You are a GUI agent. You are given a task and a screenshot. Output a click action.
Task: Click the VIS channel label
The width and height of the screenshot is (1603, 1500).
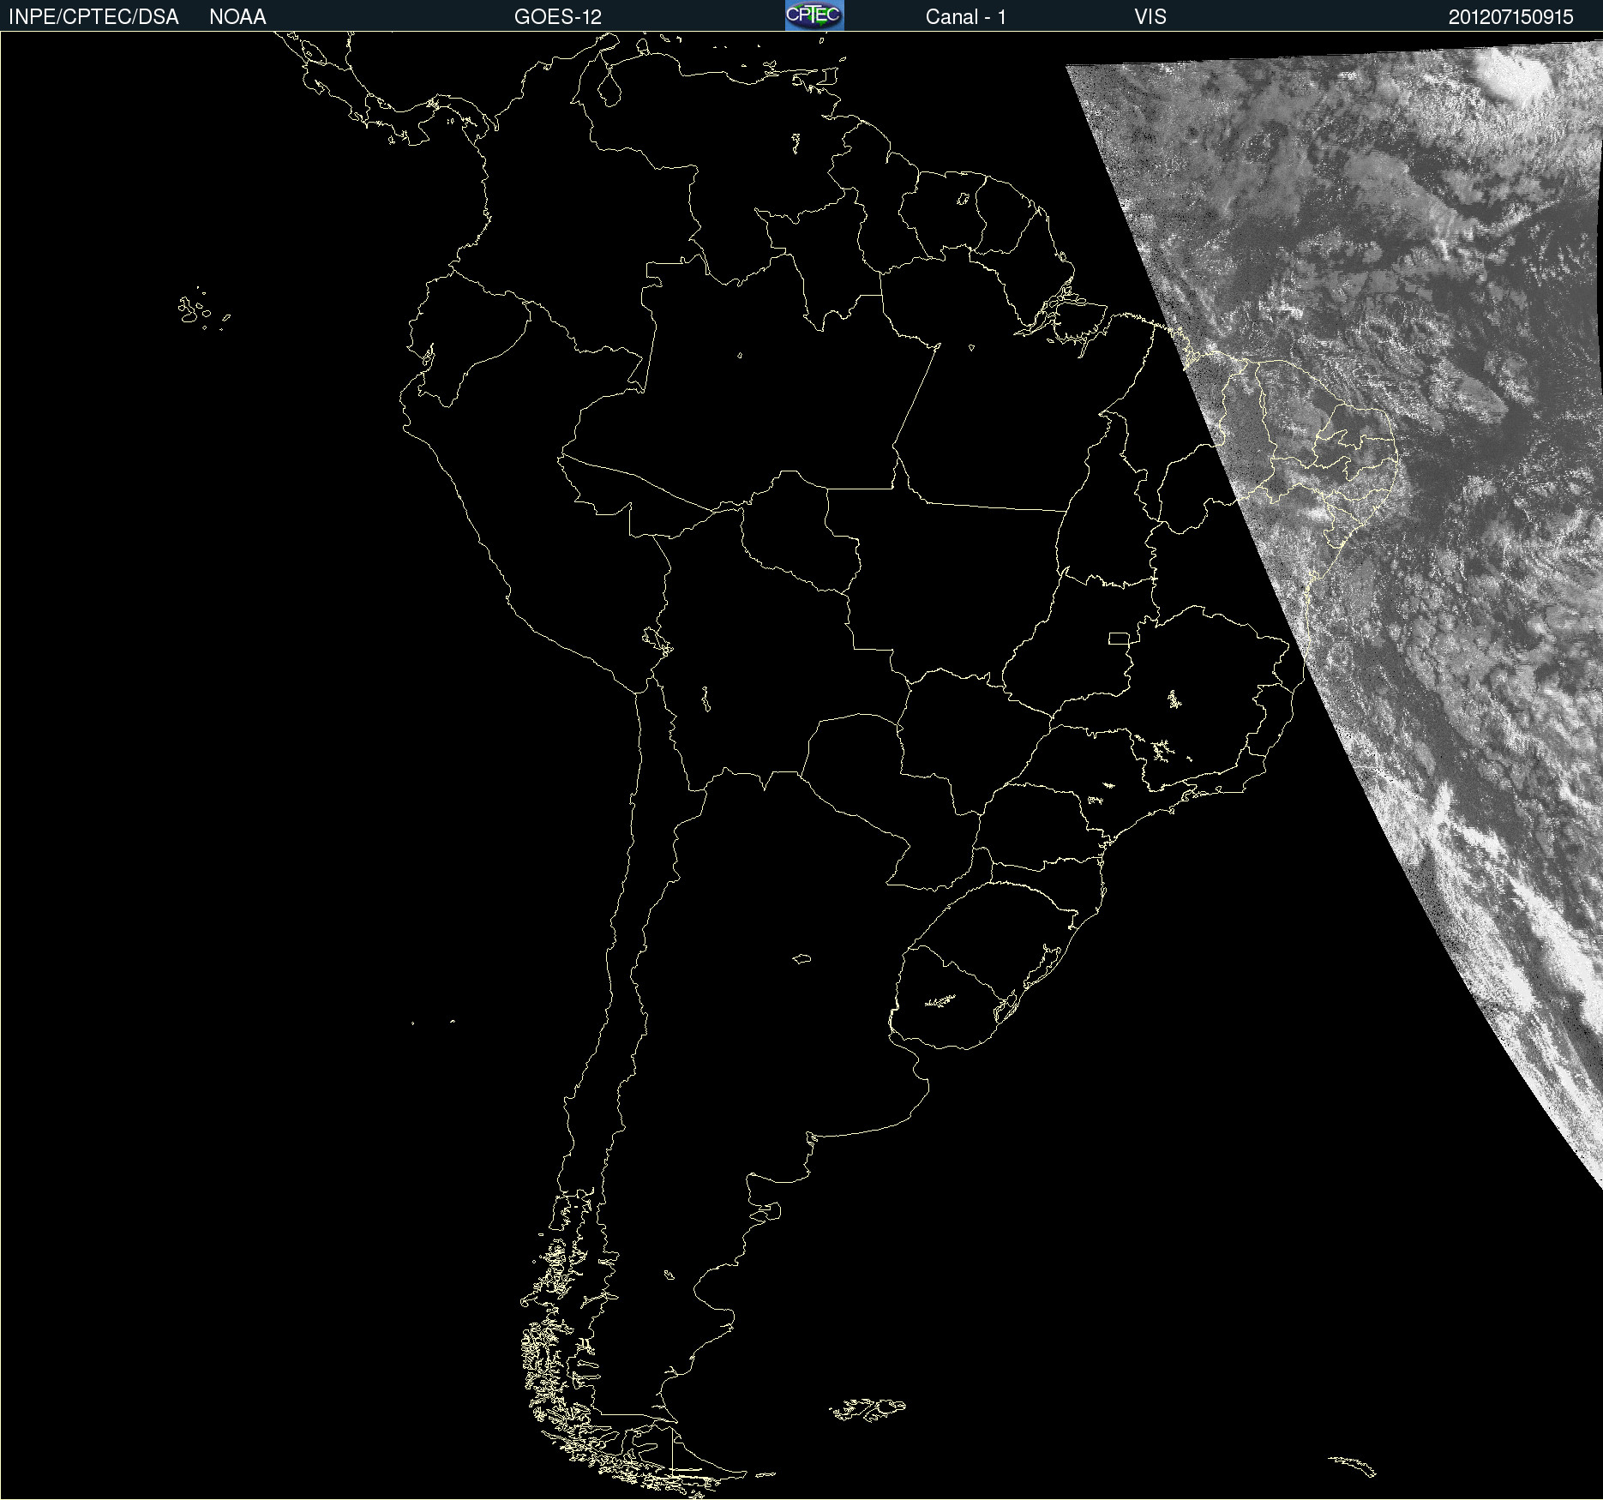[x=1150, y=17]
